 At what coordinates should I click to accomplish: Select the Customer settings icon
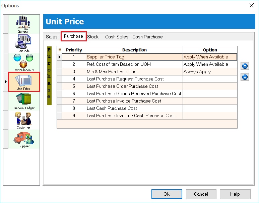click(x=23, y=120)
